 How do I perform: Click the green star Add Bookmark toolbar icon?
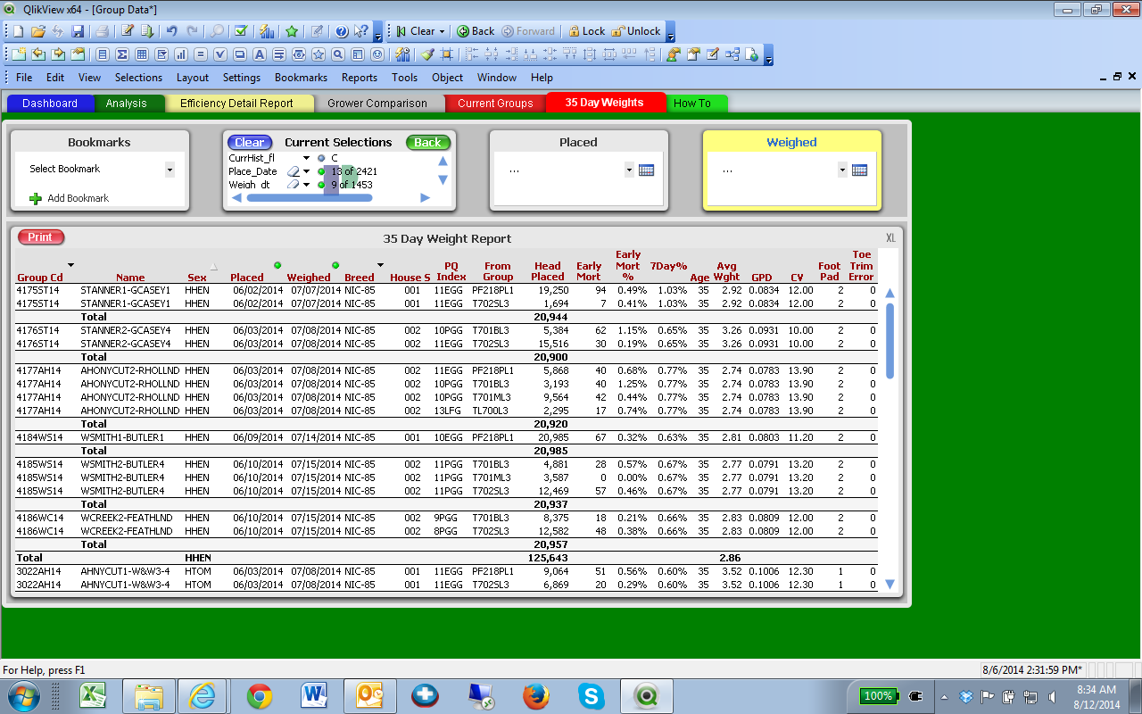tap(292, 31)
